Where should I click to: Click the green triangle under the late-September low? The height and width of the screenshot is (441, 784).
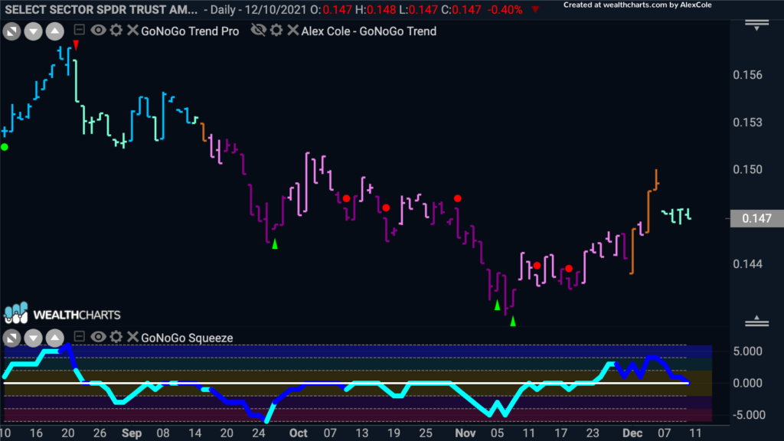pyautogui.click(x=275, y=244)
